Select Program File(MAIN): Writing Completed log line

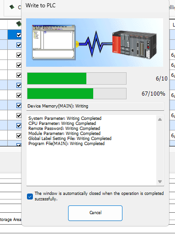[x=66, y=144]
